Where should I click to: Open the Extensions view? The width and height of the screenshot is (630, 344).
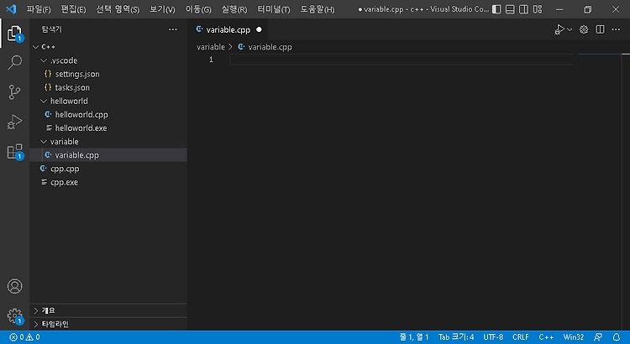14,151
